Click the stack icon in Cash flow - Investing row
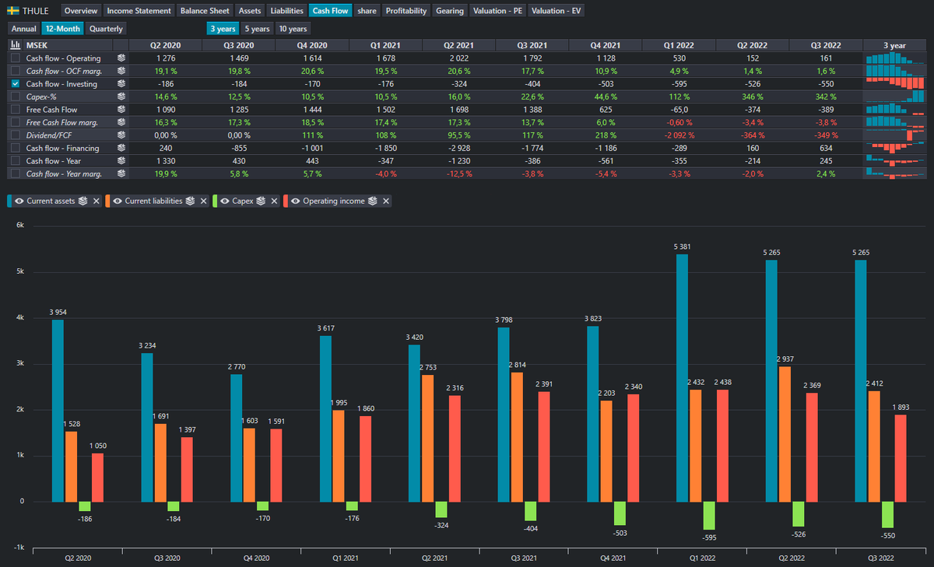This screenshot has height=567, width=934. tap(121, 83)
